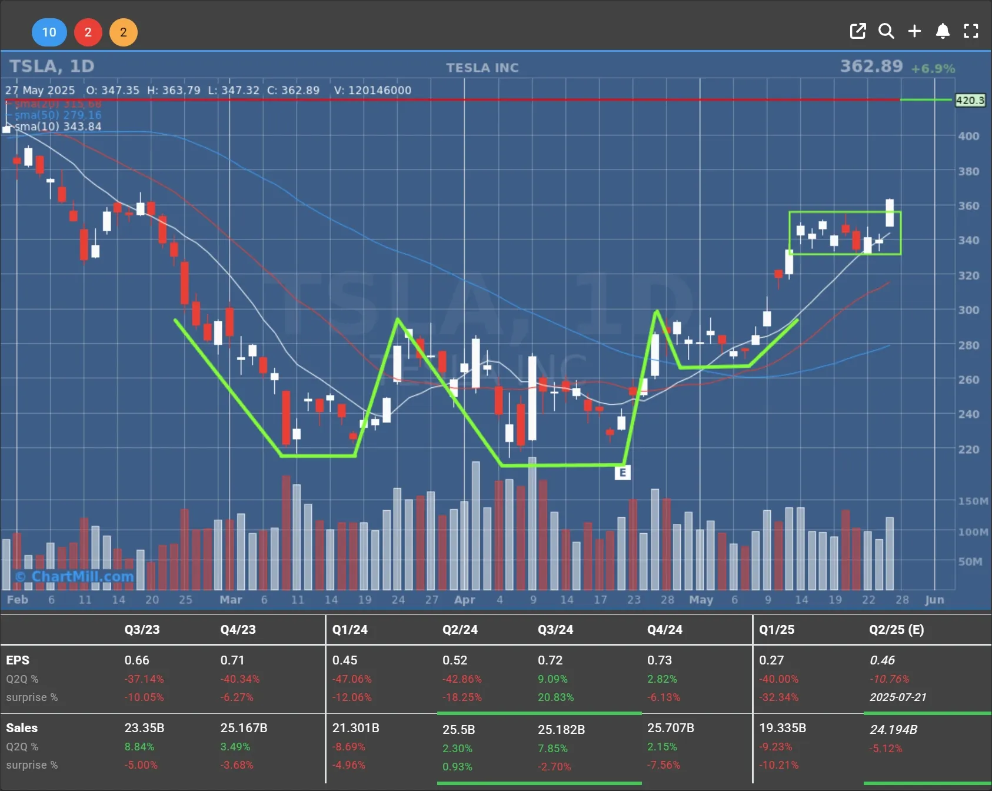This screenshot has height=791, width=992.
Task: Click the EPS row label
Action: pyautogui.click(x=18, y=660)
